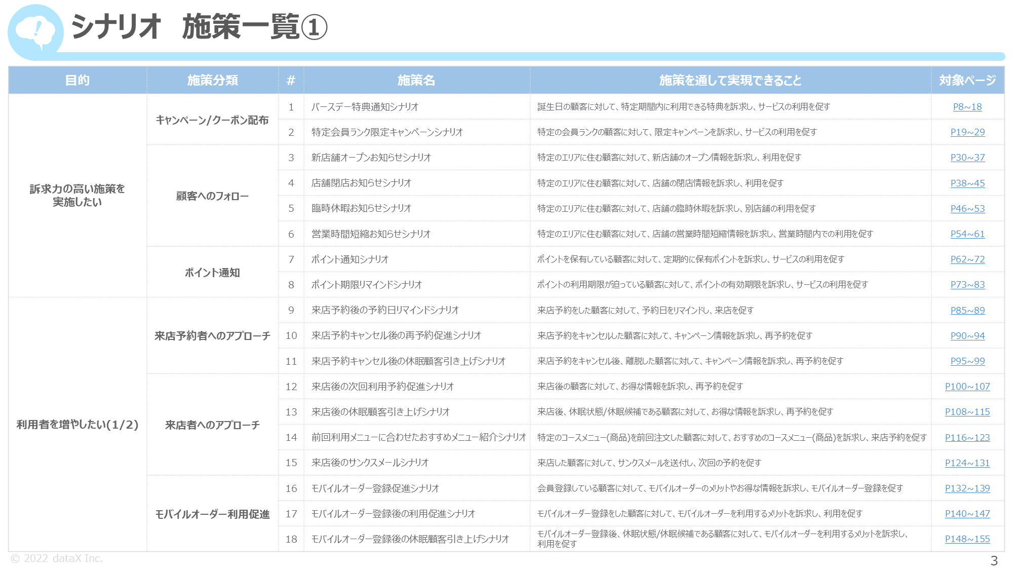Open the P108~115 link

(967, 412)
